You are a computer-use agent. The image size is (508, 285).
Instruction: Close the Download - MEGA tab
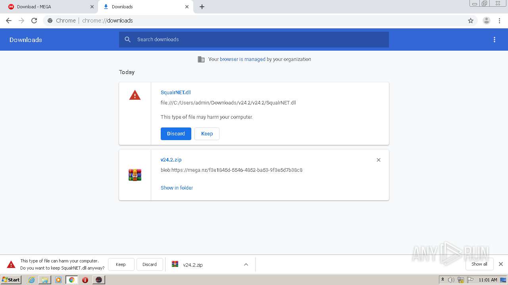(x=92, y=7)
